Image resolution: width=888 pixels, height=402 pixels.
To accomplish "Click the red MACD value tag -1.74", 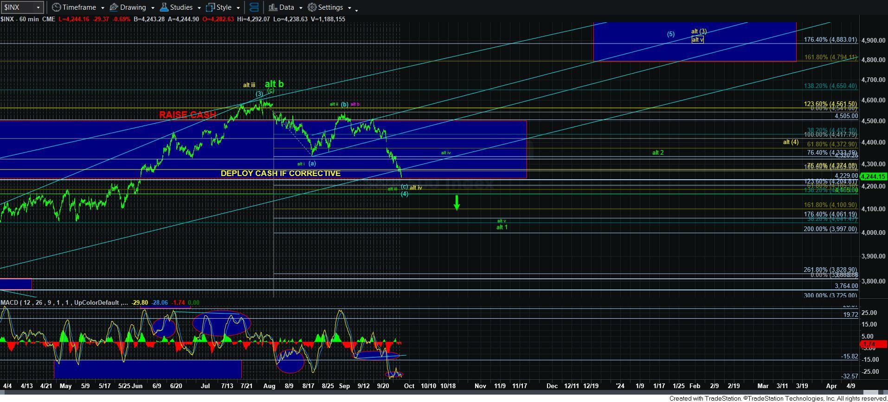I will click(874, 344).
